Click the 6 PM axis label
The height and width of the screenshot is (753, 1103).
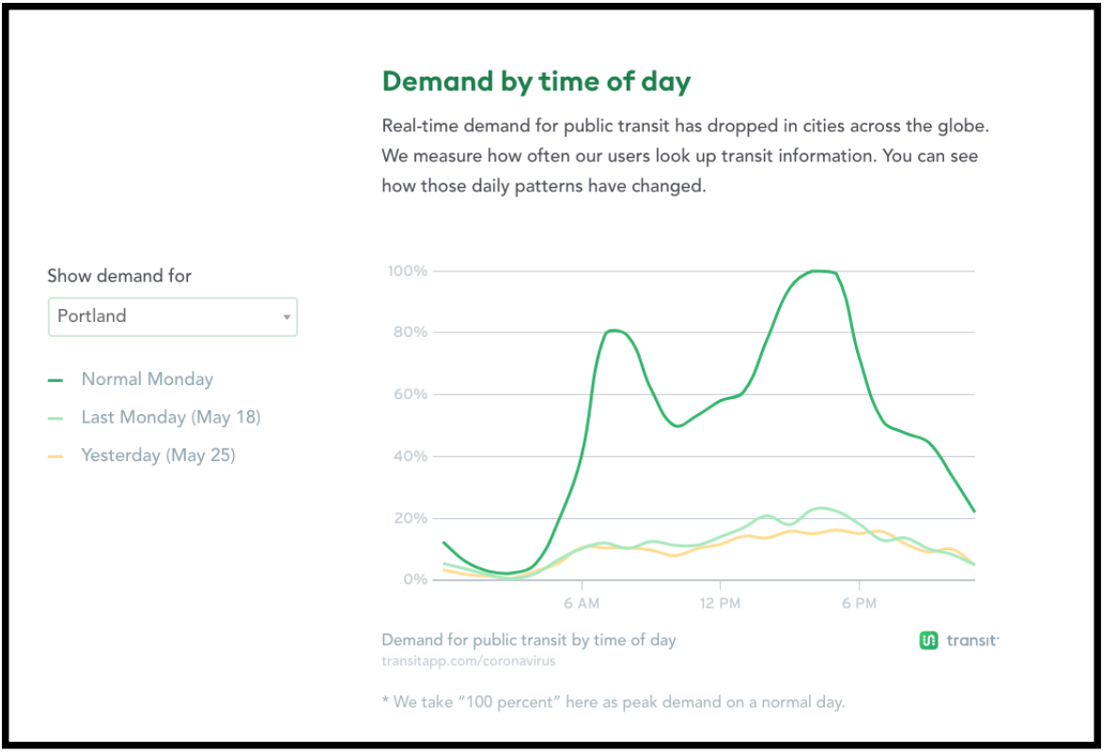point(859,603)
